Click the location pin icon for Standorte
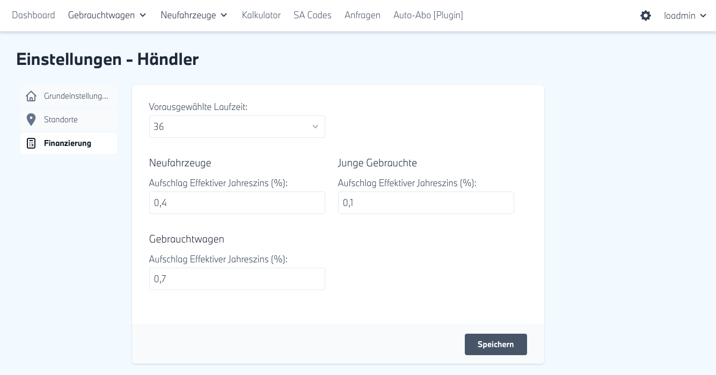Screen dimensions: 716x375 31,120
